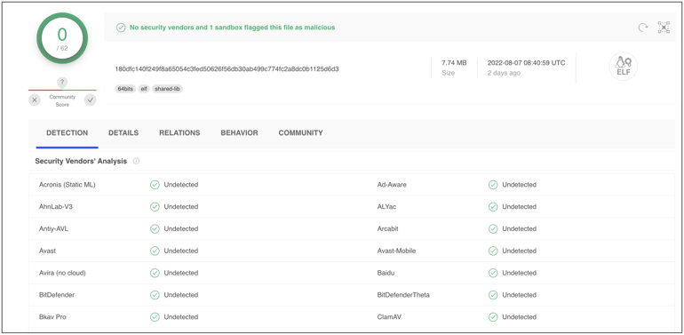Click the BitDefenderTheta Undetected check icon
The width and height of the screenshot is (684, 335).
493,295
